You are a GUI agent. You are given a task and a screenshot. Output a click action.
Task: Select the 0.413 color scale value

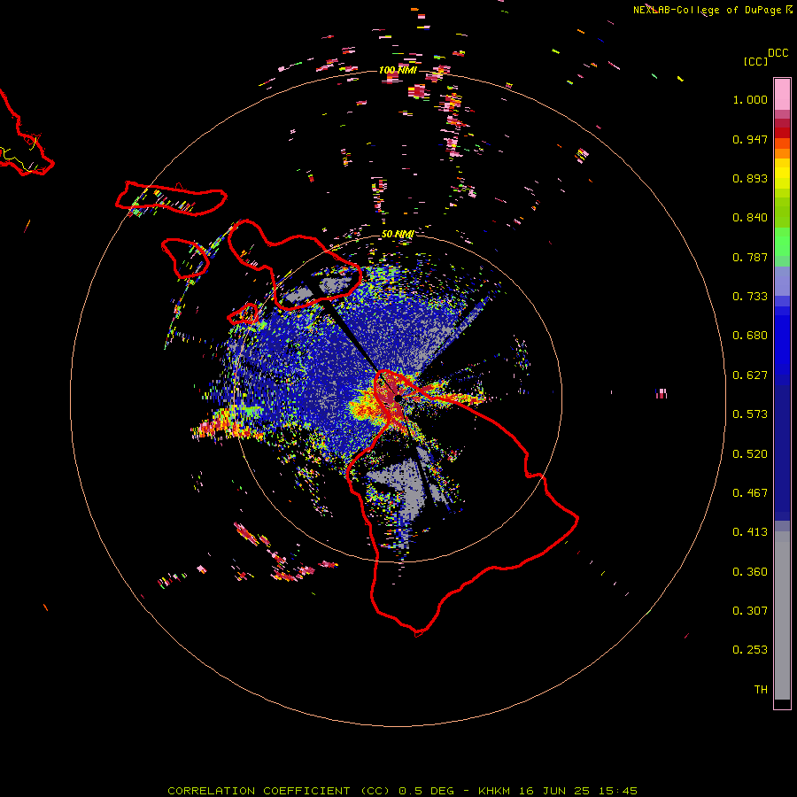[750, 532]
